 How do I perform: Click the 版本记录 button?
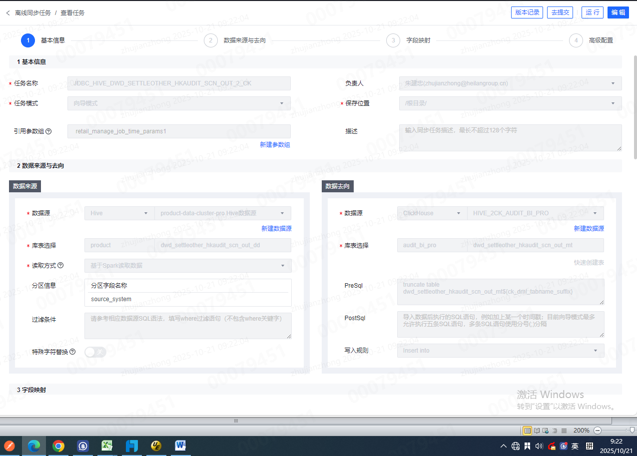(527, 12)
